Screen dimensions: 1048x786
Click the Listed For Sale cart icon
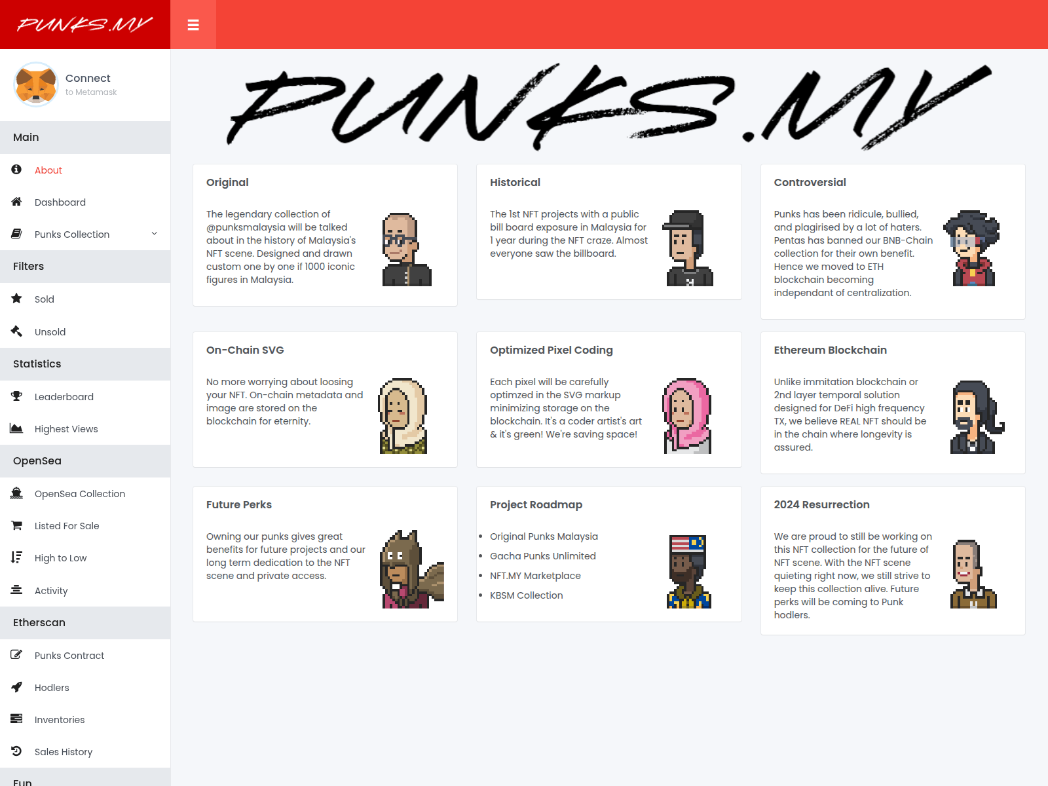click(x=16, y=525)
